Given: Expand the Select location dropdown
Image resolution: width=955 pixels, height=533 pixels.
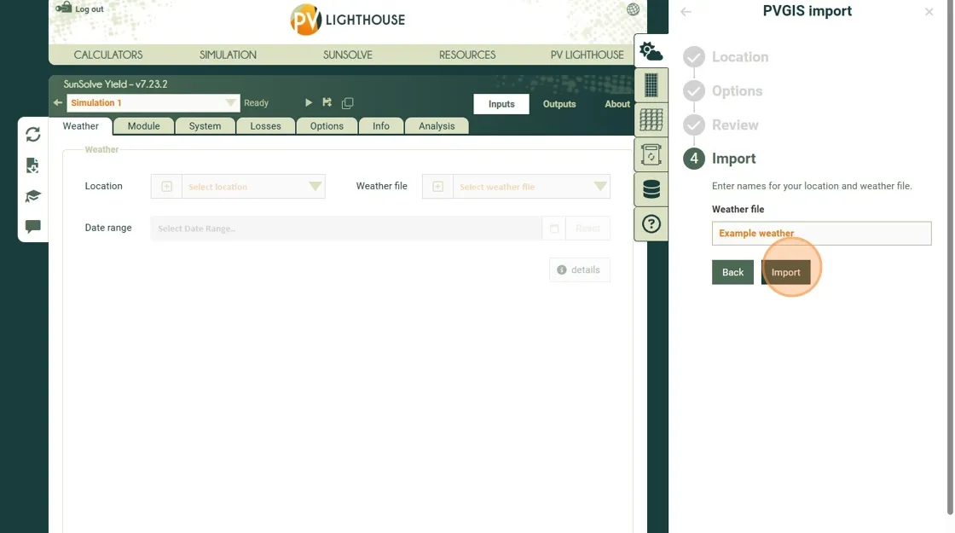Looking at the screenshot, I should [315, 187].
